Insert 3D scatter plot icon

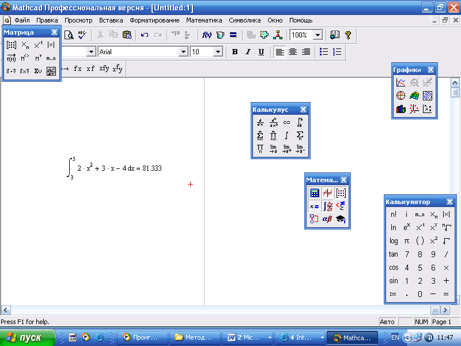pos(414,109)
